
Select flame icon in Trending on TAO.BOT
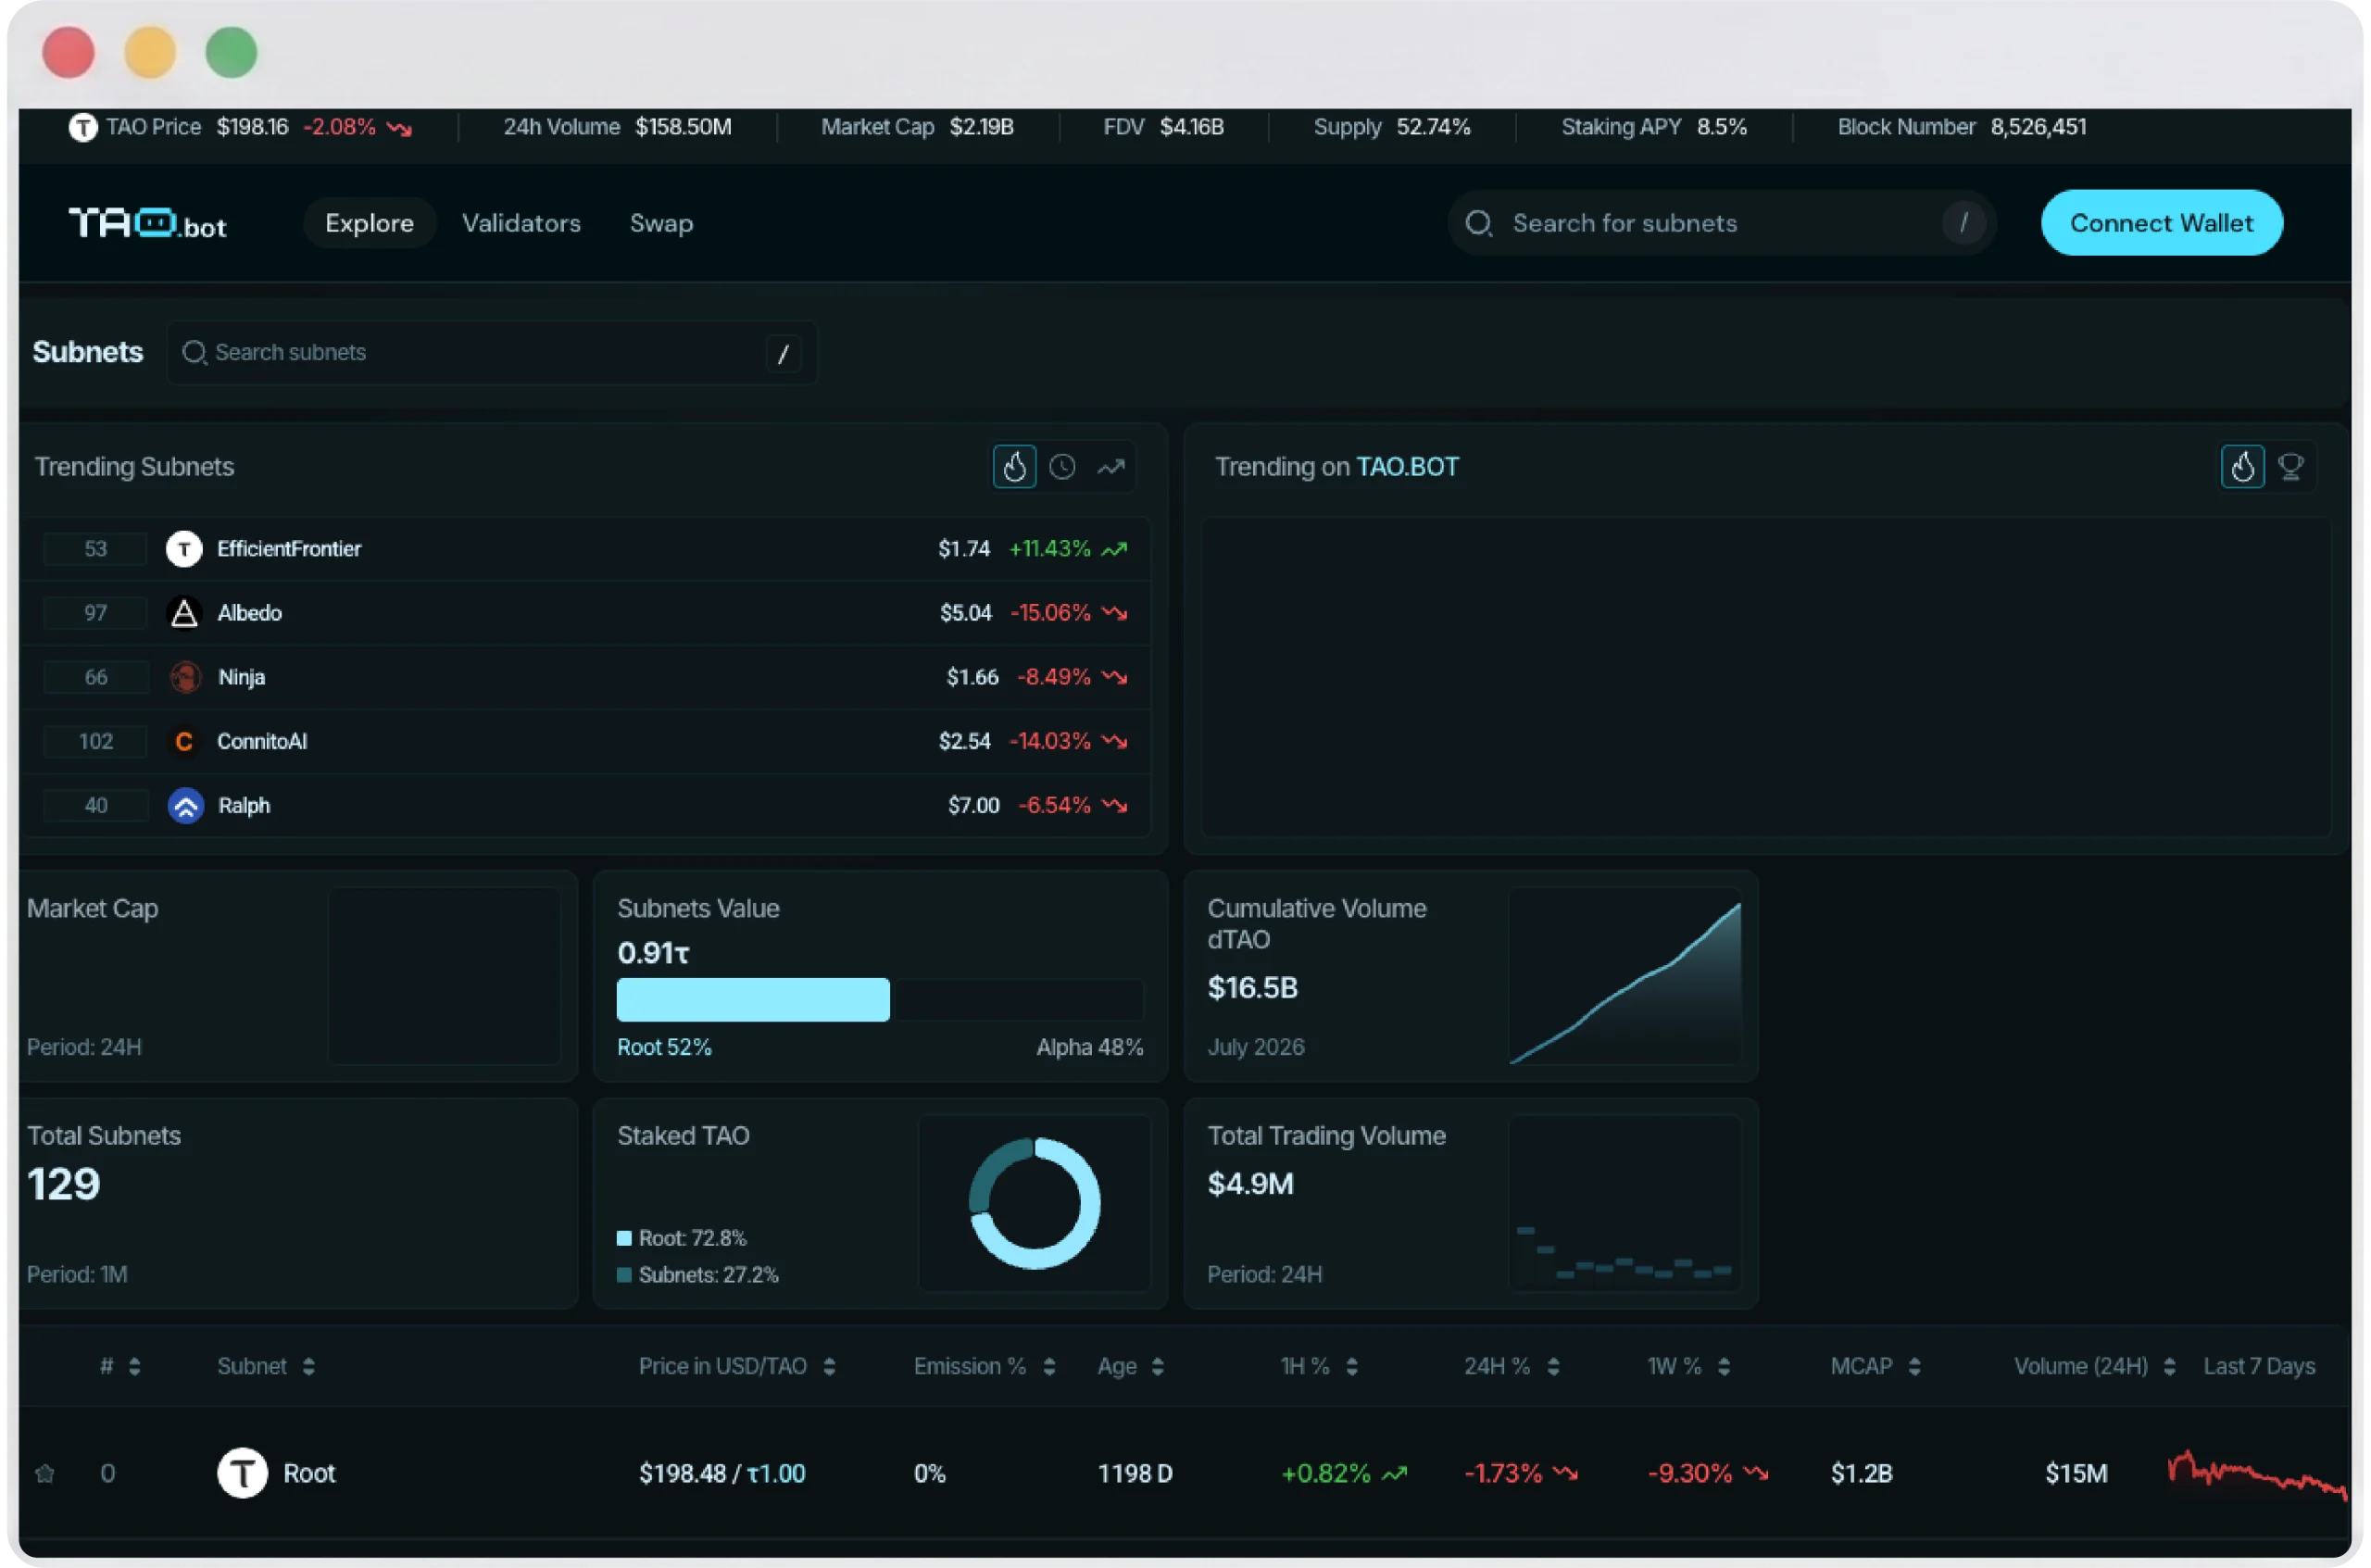tap(2242, 467)
